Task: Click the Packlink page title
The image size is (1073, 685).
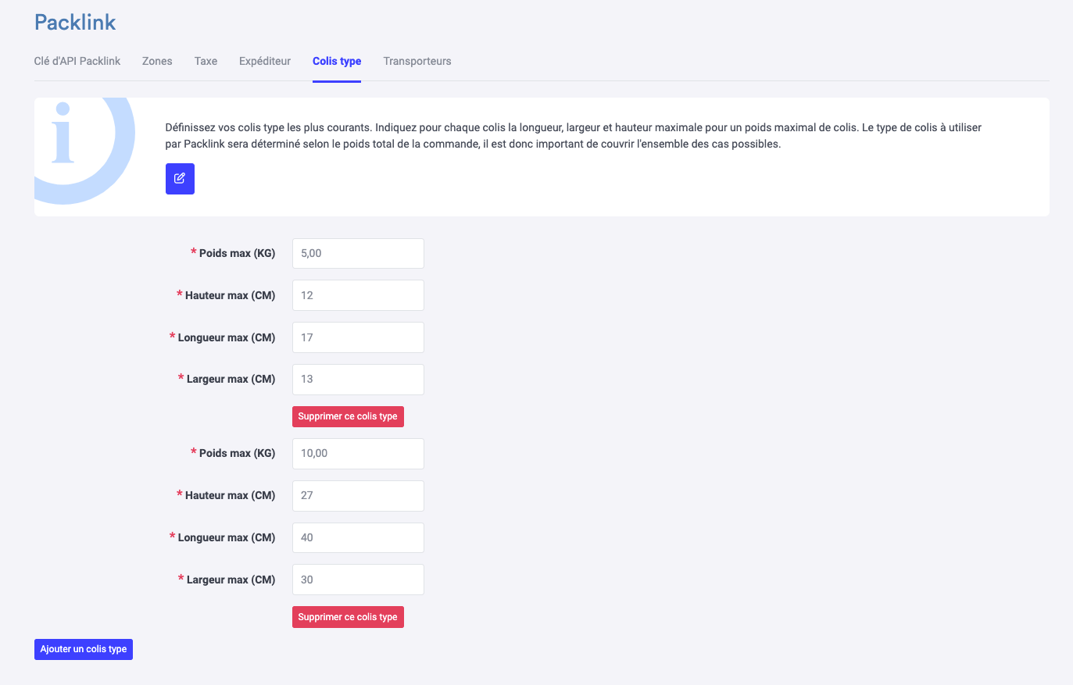Action: (x=75, y=22)
